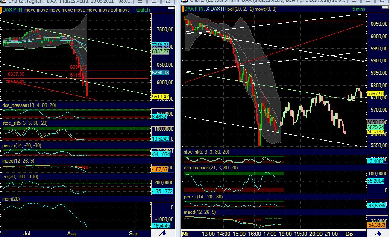This screenshot has height=237, width=390.
Task: Click the -1654,45 momentum value
Action: pyautogui.click(x=161, y=226)
